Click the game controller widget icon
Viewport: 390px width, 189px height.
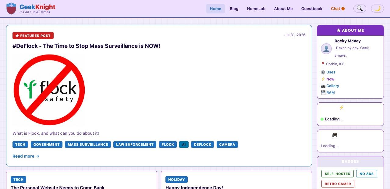coord(335,135)
